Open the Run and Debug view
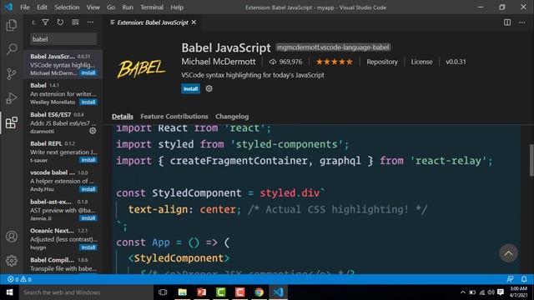534x300 pixels. 11,98
